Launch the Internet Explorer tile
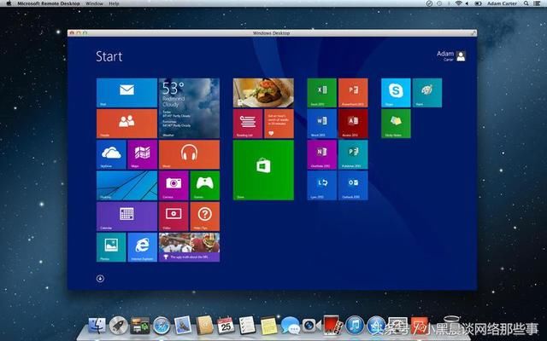The height and width of the screenshot is (341, 547). [142, 246]
